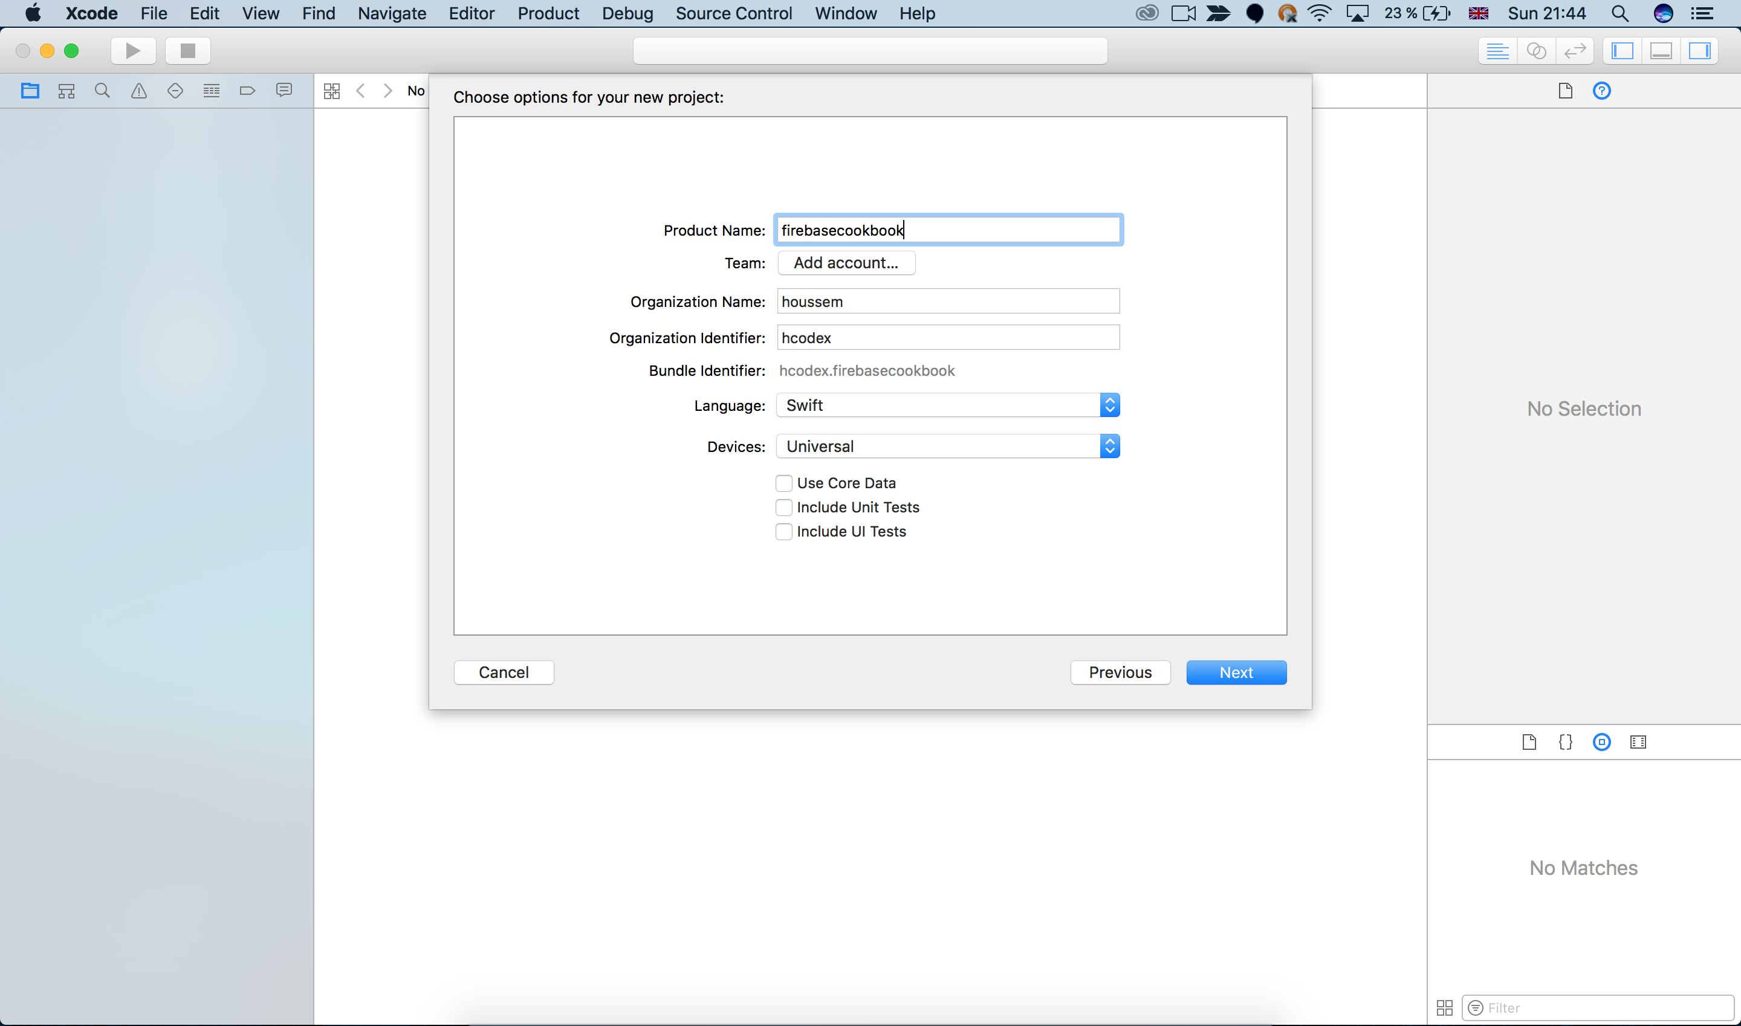Open the Project navigator folder icon
This screenshot has height=1026, width=1741.
(30, 91)
